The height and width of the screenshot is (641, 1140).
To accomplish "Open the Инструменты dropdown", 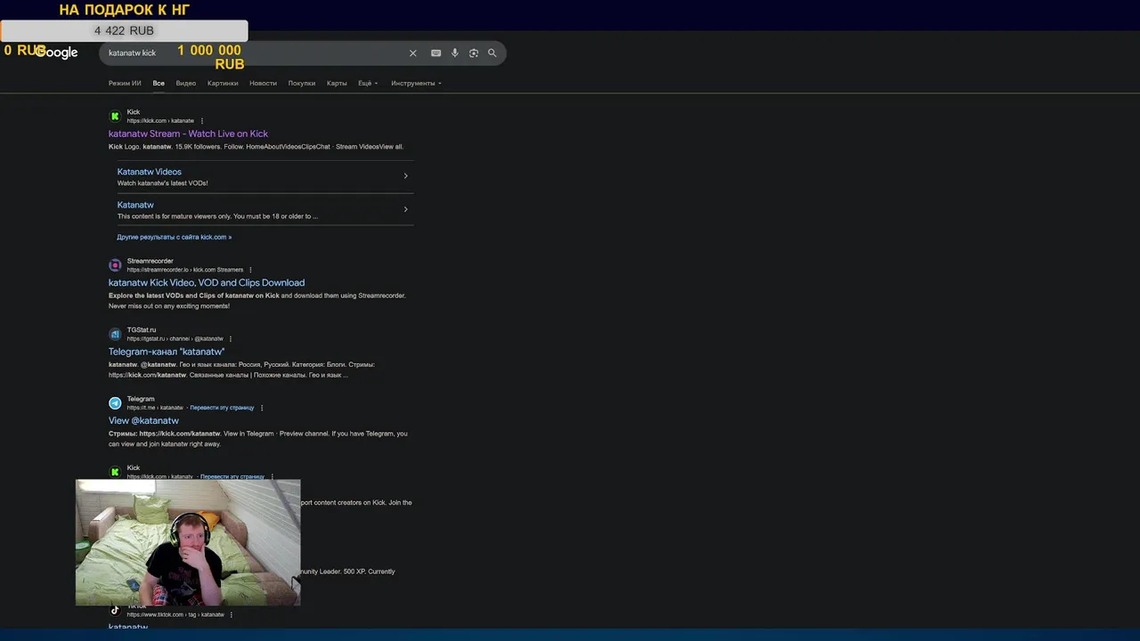I will [416, 84].
